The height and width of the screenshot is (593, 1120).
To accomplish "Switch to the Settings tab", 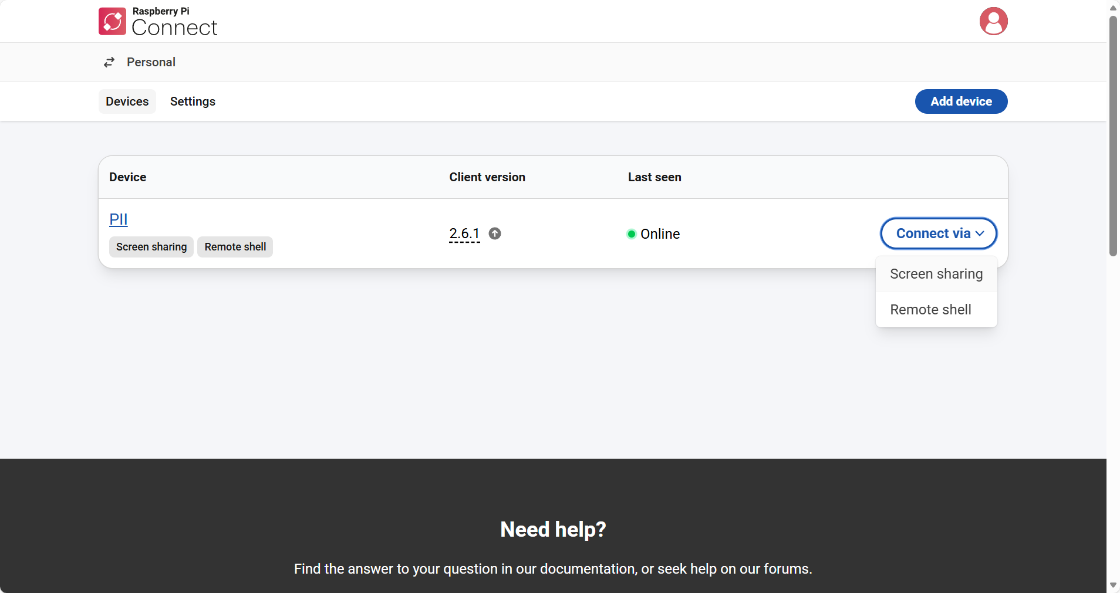I will (x=193, y=101).
